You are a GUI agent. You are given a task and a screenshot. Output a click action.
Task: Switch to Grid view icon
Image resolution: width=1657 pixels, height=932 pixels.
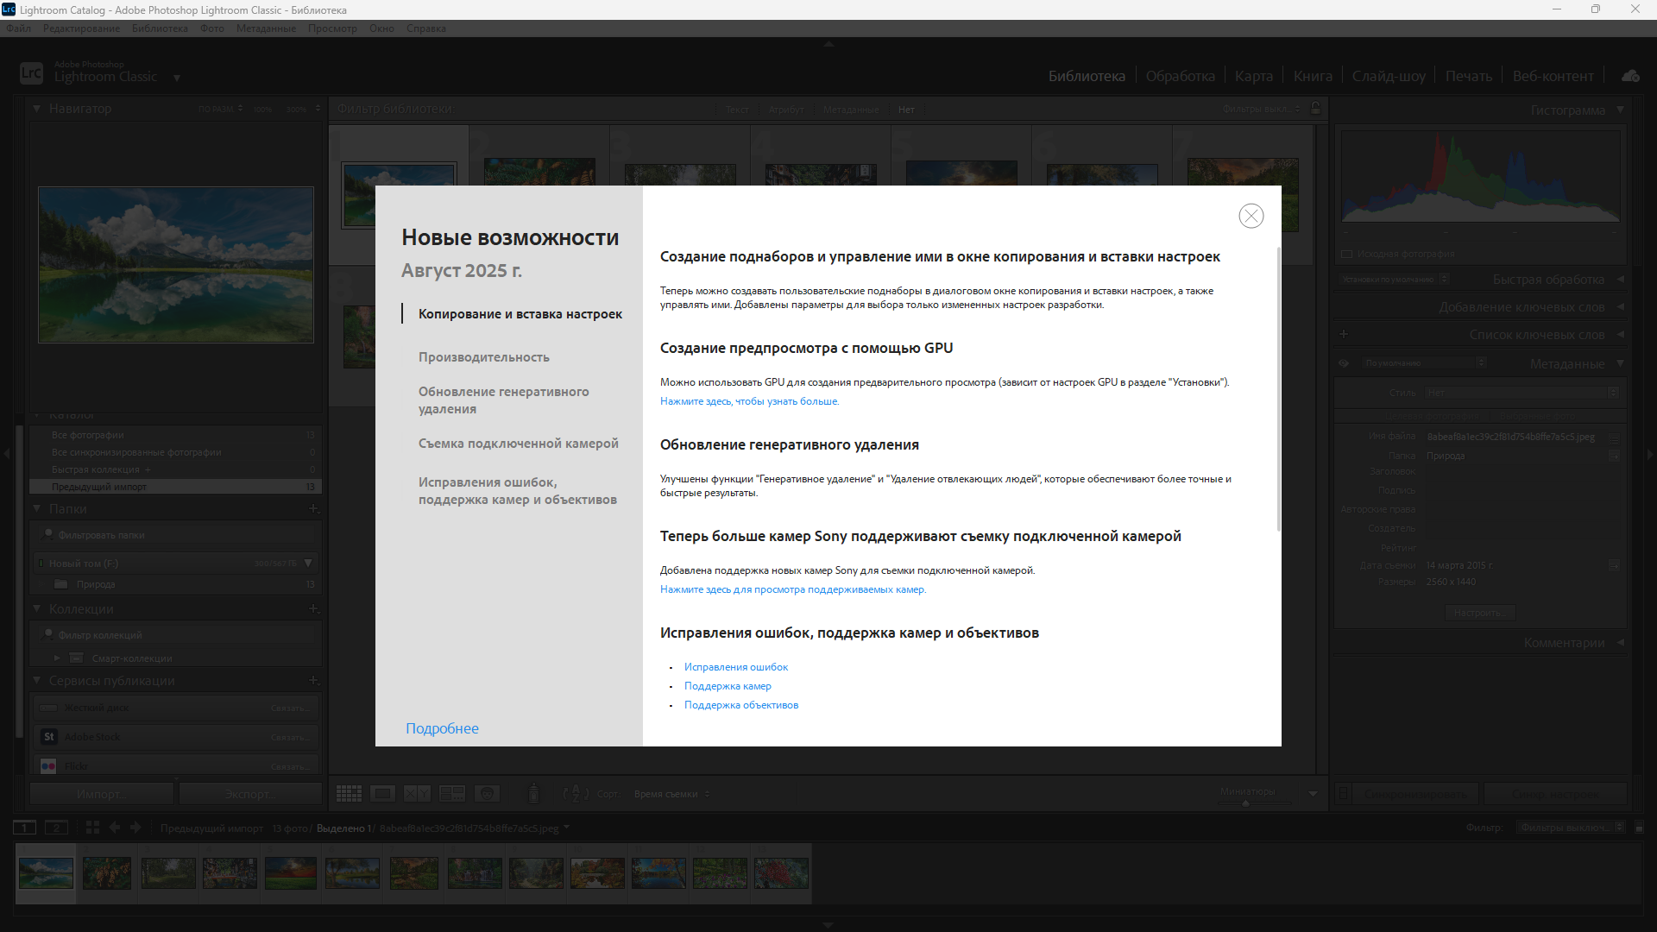(349, 794)
